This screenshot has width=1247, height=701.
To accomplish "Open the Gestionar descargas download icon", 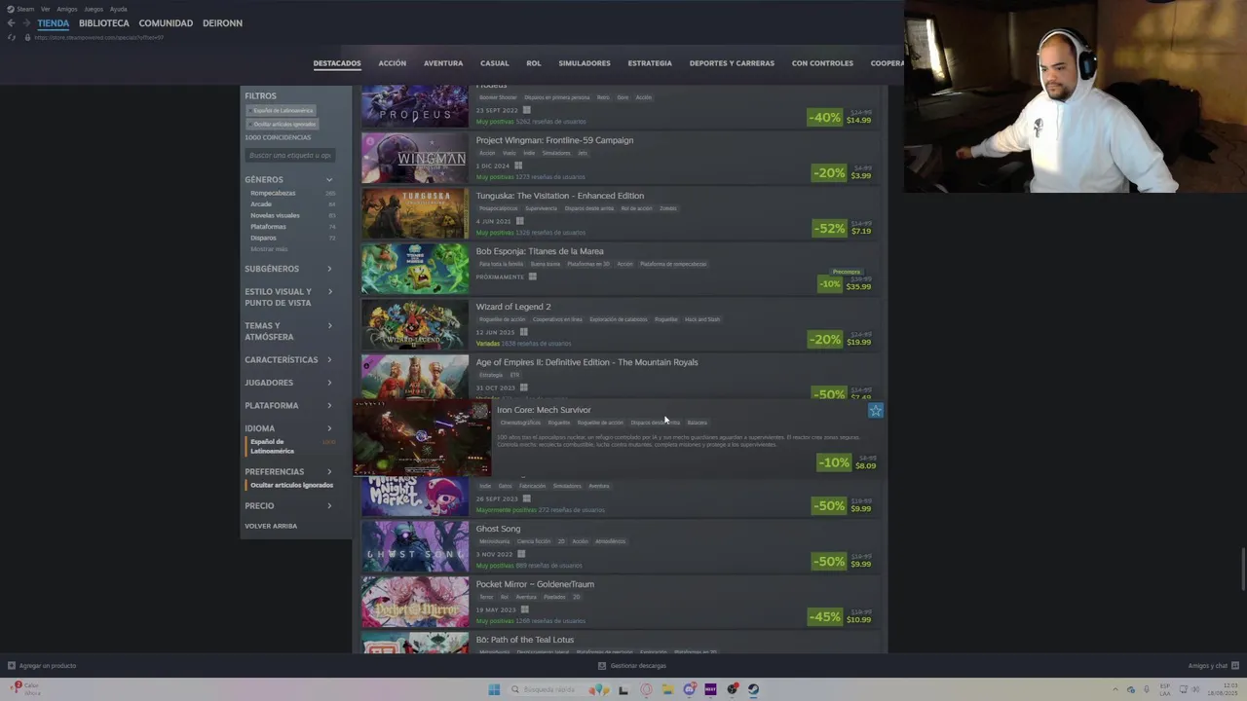I will 602,666.
